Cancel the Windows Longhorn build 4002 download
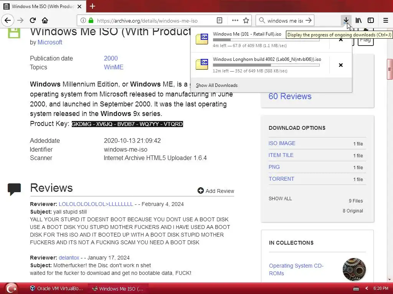Image resolution: width=393 pixels, height=294 pixels. pos(341,65)
